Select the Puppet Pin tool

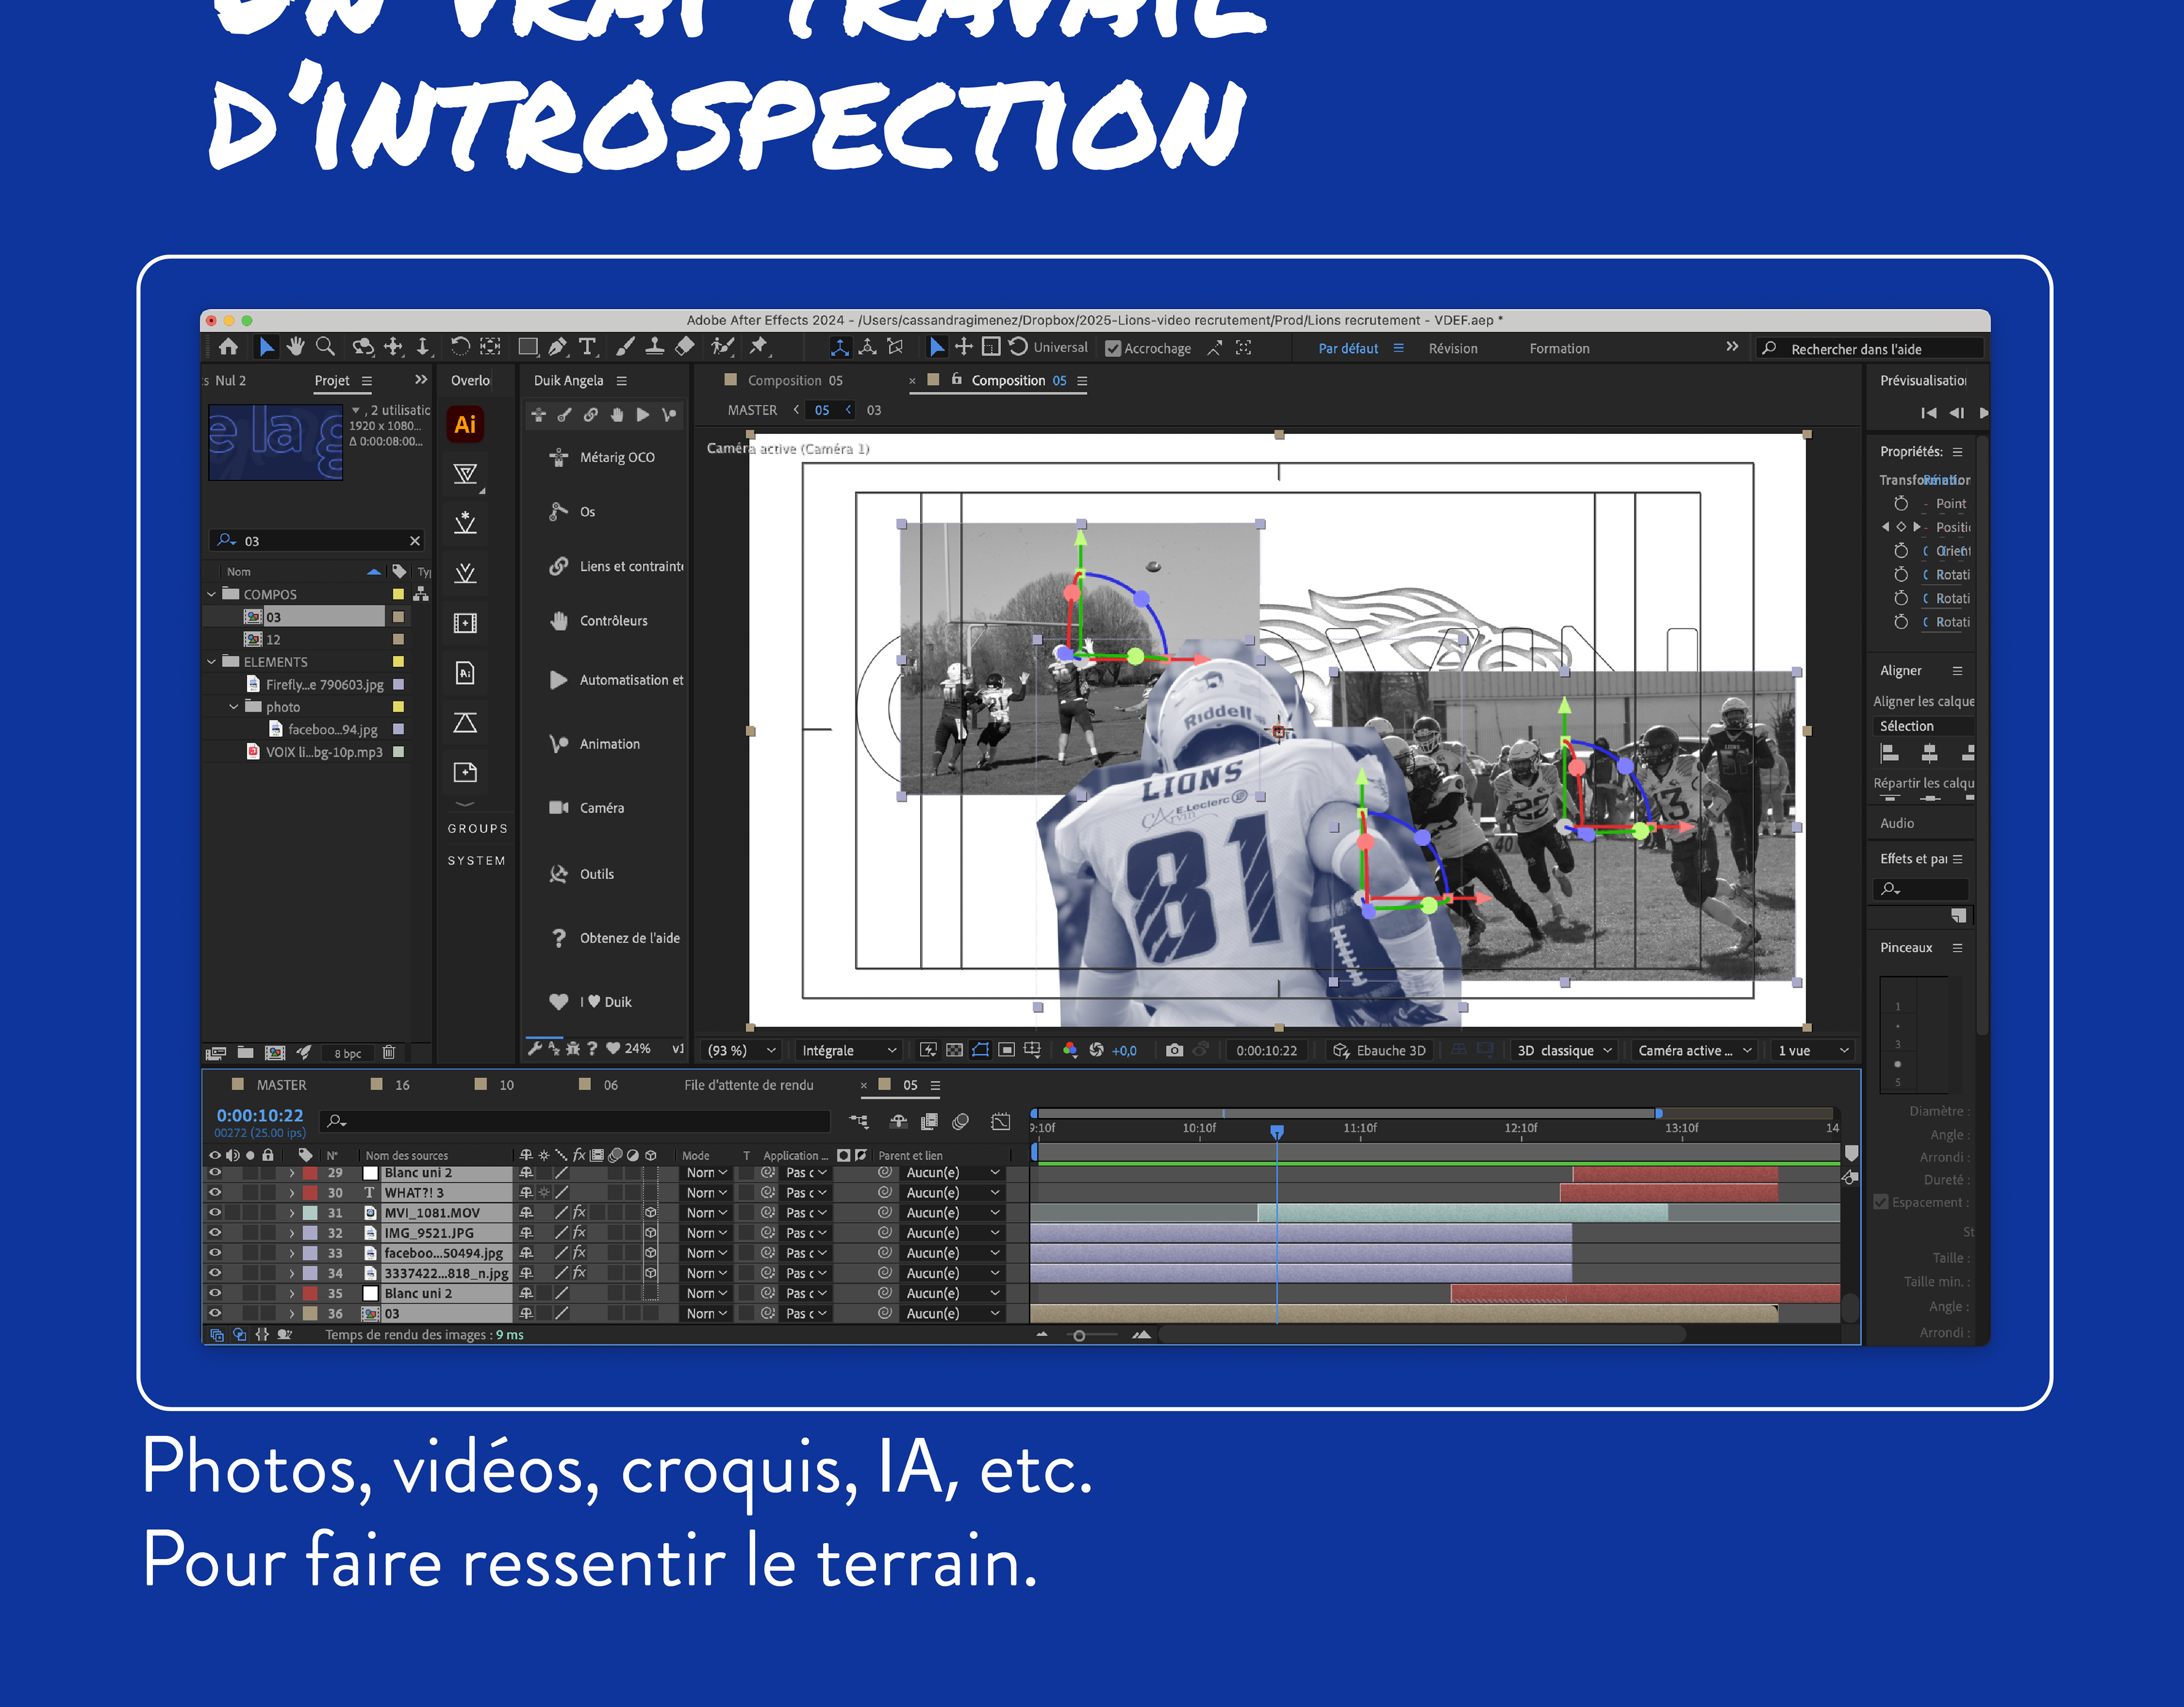coord(758,347)
